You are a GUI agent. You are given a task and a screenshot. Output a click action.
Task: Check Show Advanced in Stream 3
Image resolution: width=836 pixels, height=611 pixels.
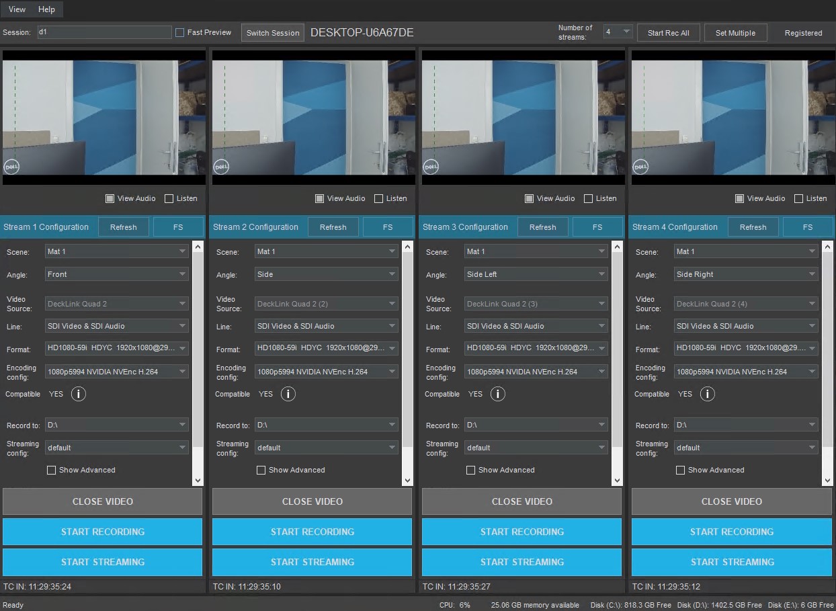[x=470, y=470]
